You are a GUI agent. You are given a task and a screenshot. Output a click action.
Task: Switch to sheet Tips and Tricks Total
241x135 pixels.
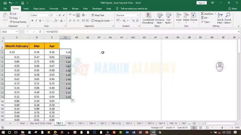(x=41, y=123)
